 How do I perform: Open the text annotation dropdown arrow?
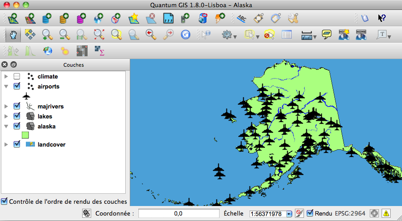tap(389, 37)
